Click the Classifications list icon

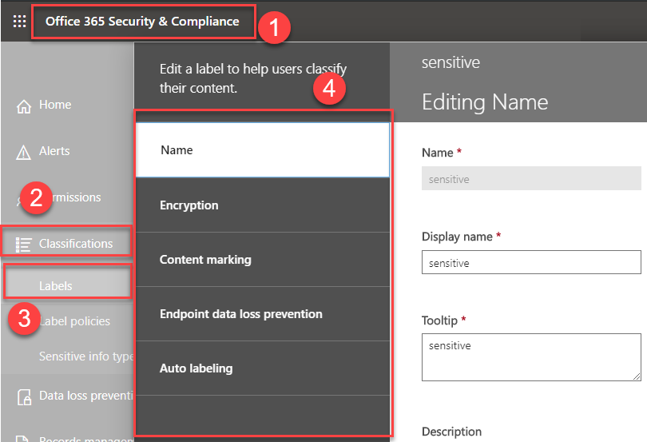(24, 244)
